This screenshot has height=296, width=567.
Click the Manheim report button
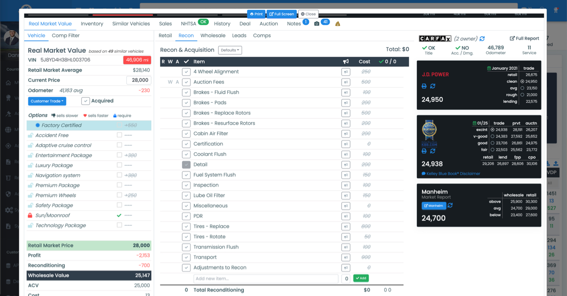(x=434, y=206)
